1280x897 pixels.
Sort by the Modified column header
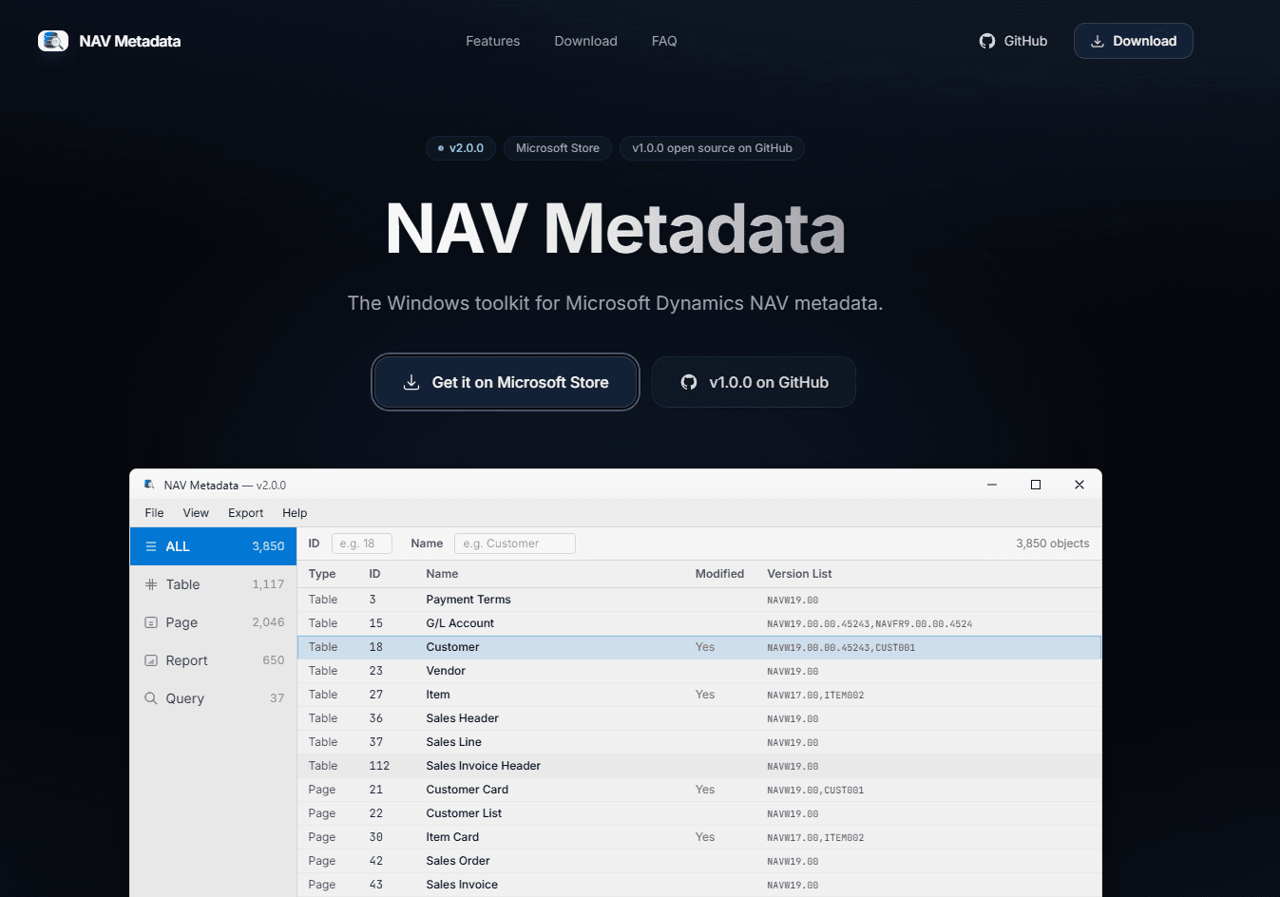pyautogui.click(x=719, y=574)
